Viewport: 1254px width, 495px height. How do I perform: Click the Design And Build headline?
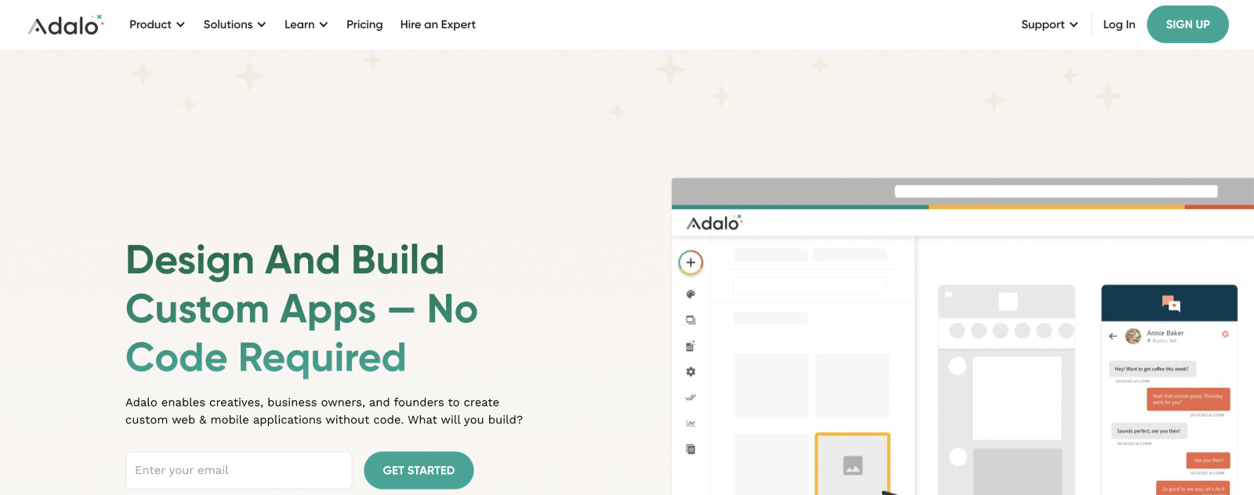click(x=302, y=309)
